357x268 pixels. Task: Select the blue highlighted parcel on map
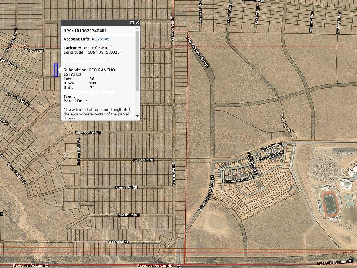(x=56, y=70)
